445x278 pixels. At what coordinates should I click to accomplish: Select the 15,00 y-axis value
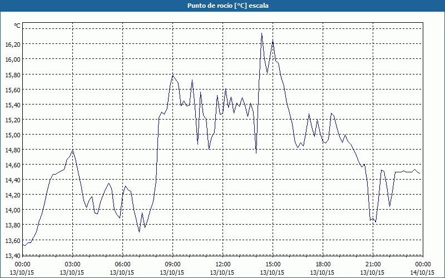click(x=13, y=135)
